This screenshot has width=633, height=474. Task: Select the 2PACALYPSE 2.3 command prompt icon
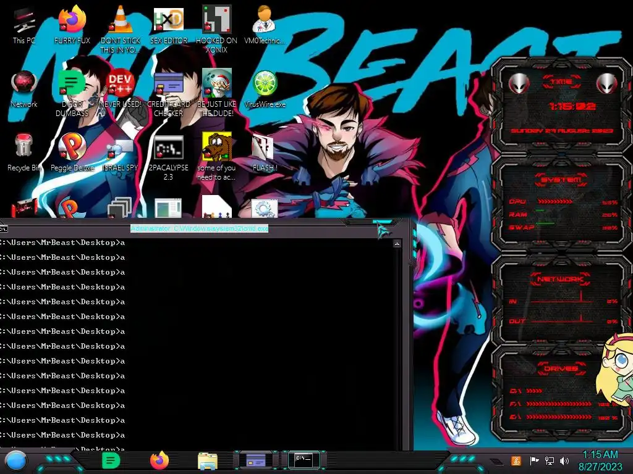click(x=168, y=156)
